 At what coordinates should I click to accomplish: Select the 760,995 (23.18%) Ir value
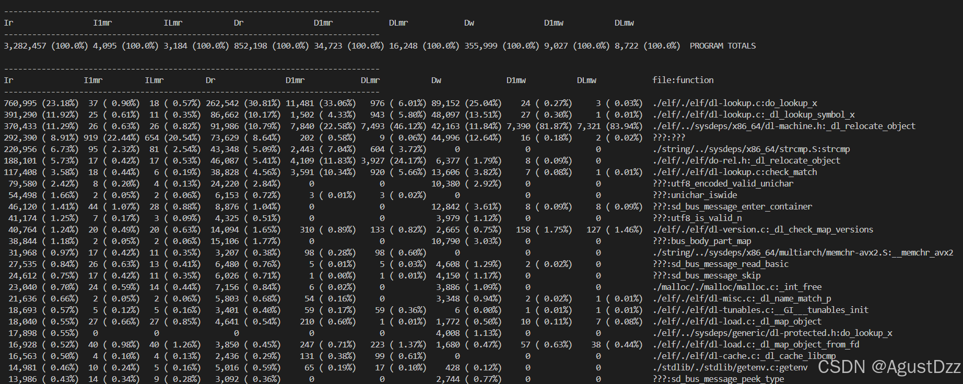41,103
